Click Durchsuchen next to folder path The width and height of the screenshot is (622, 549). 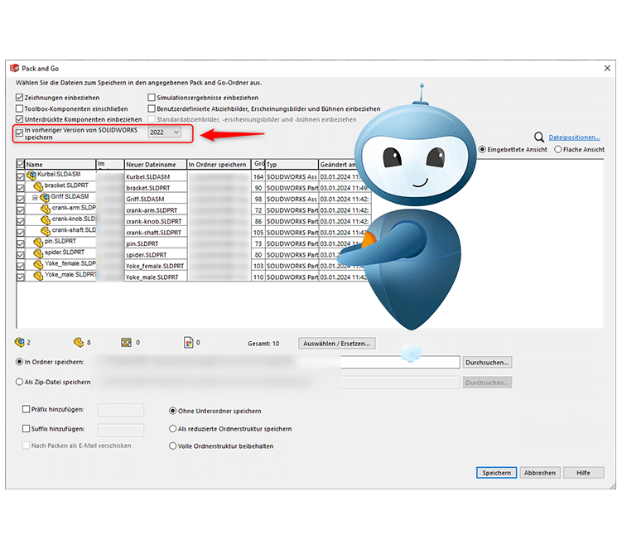[x=487, y=362]
